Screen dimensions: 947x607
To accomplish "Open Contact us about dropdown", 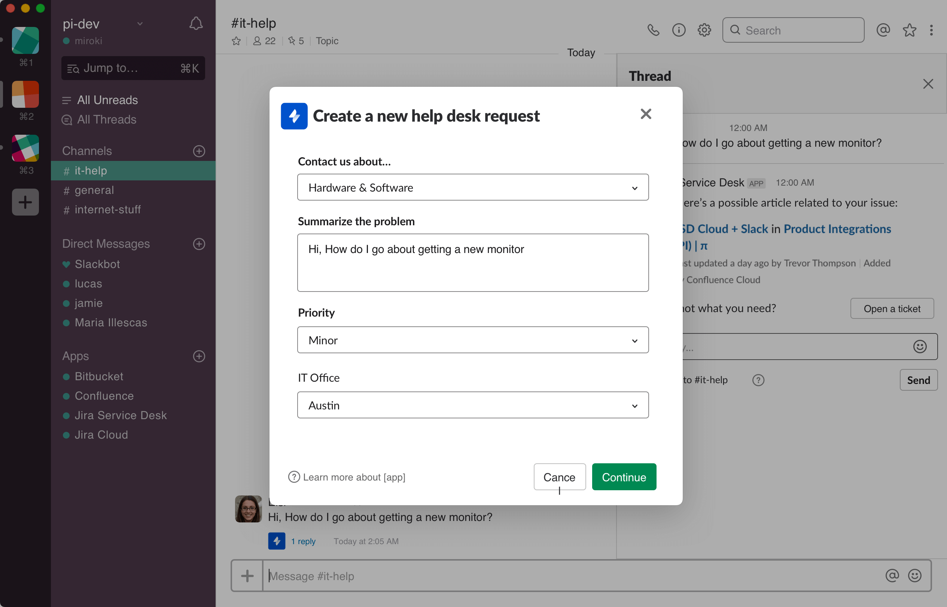I will [473, 187].
